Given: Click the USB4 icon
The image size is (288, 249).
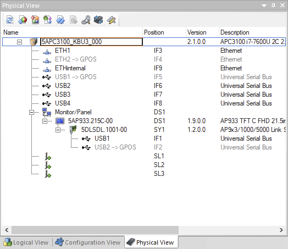Looking at the screenshot, I should (47, 103).
